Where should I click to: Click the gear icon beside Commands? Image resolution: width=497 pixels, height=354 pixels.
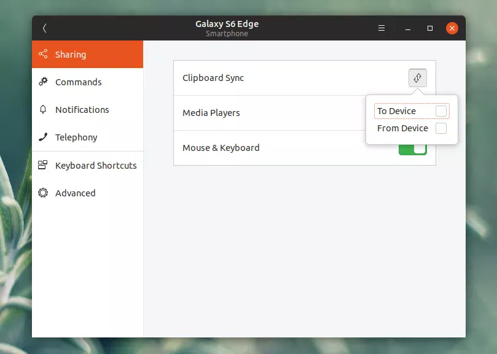click(43, 82)
